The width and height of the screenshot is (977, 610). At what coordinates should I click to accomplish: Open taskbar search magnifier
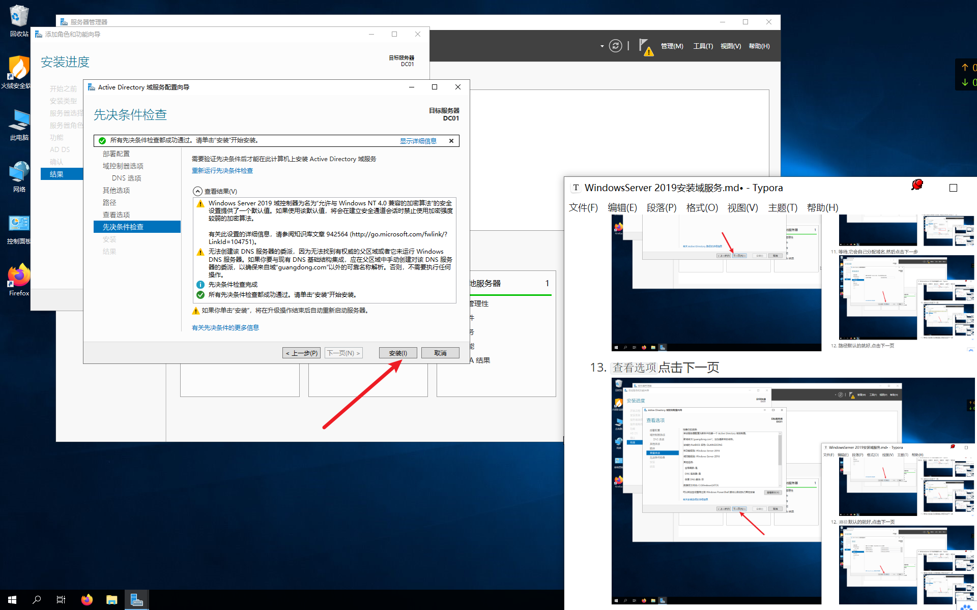[x=37, y=600]
